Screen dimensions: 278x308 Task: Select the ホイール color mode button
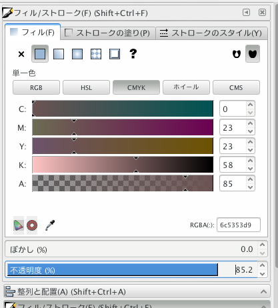[186, 87]
